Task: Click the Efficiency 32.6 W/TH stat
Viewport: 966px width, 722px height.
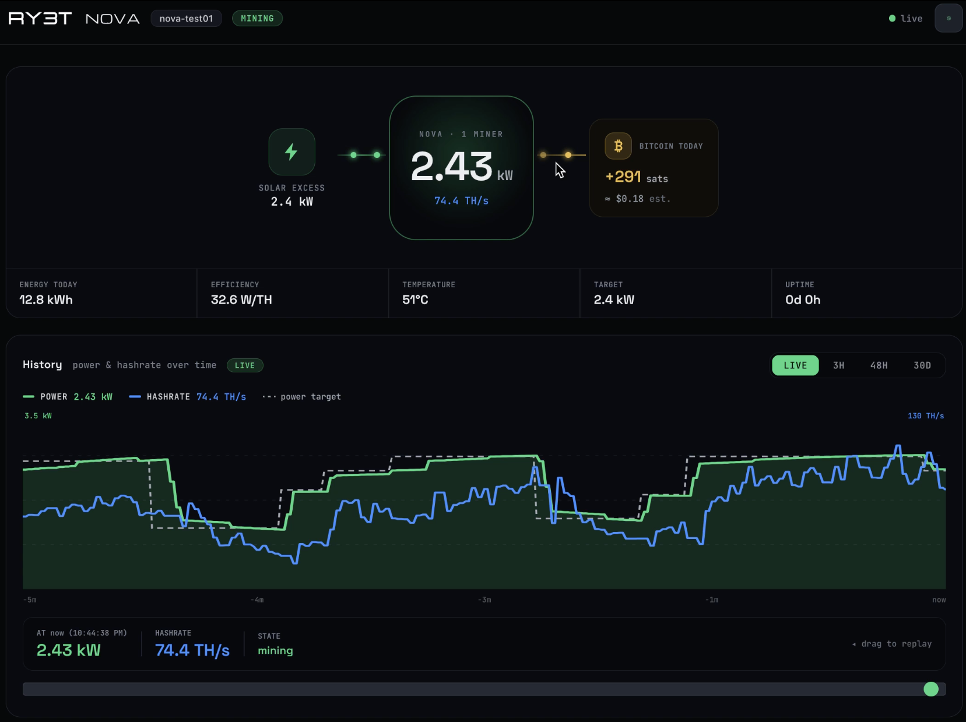Action: tap(293, 293)
